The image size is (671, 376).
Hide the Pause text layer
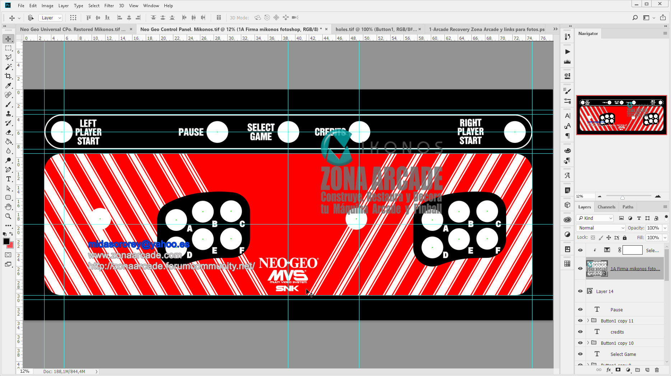(x=580, y=309)
